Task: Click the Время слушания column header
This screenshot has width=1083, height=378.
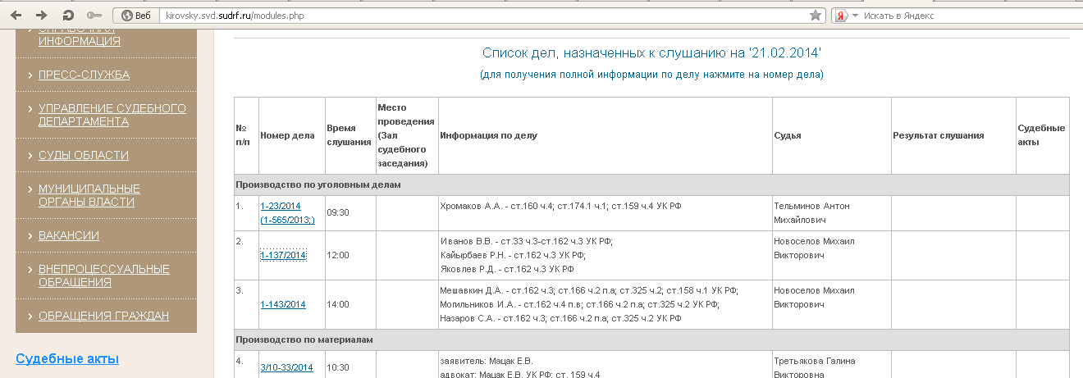Action: pyautogui.click(x=349, y=135)
